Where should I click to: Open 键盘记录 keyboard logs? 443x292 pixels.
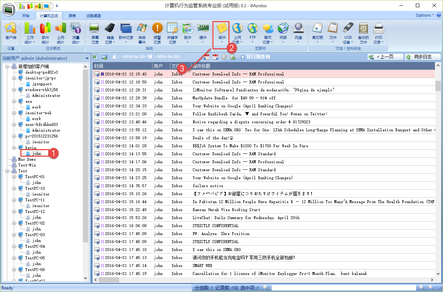(110, 33)
